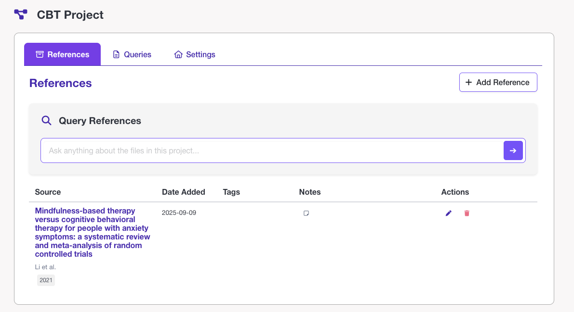The width and height of the screenshot is (574, 312).
Task: Click the Tags column header
Action: point(231,192)
